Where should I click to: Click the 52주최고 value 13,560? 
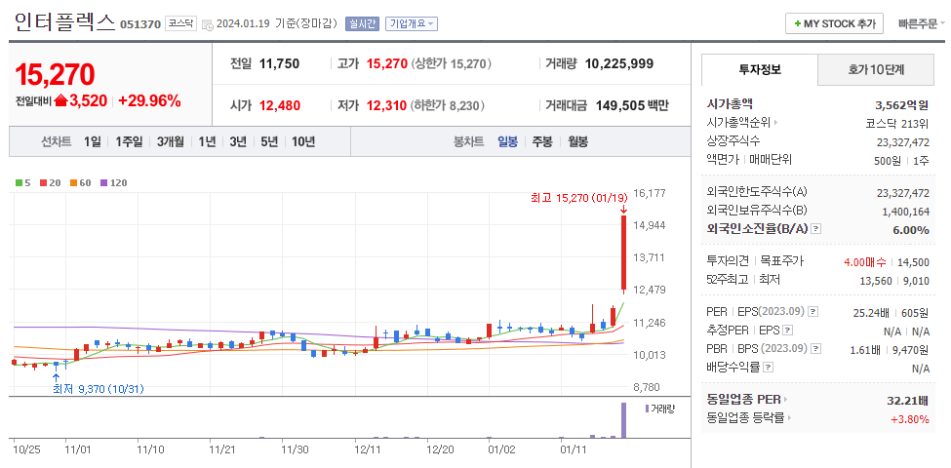tap(875, 280)
